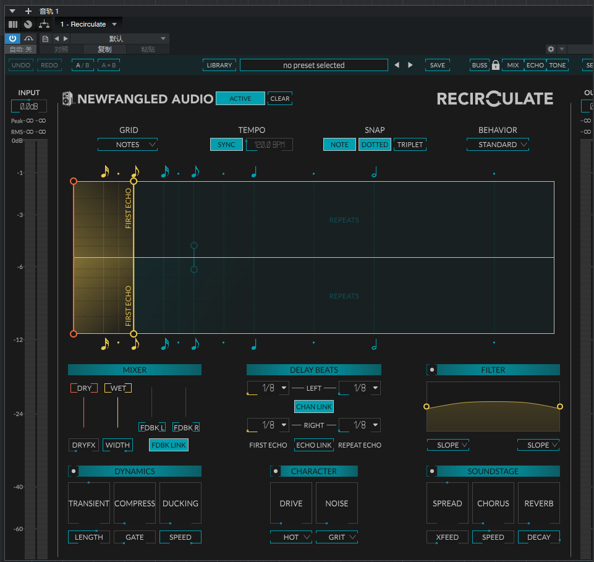Click the SAVE preset button
Screen dimensions: 594x562
(438, 65)
